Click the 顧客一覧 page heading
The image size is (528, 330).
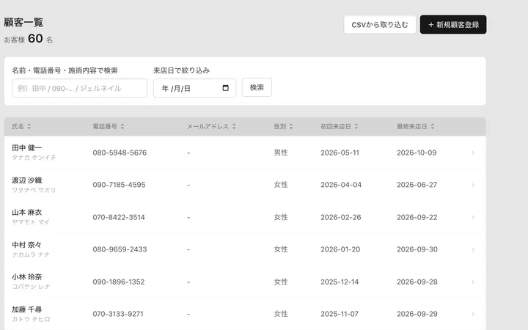point(23,22)
